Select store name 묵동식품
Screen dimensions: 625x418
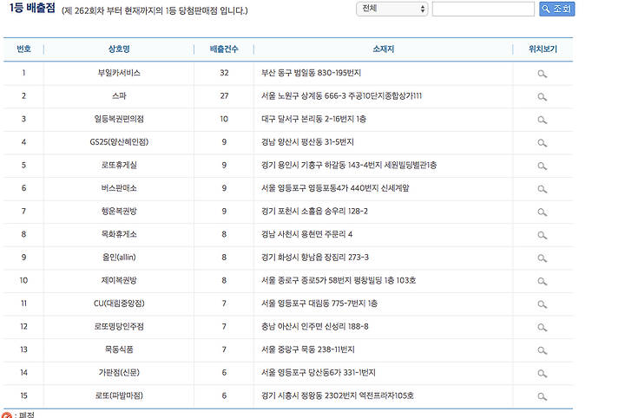pyautogui.click(x=119, y=350)
